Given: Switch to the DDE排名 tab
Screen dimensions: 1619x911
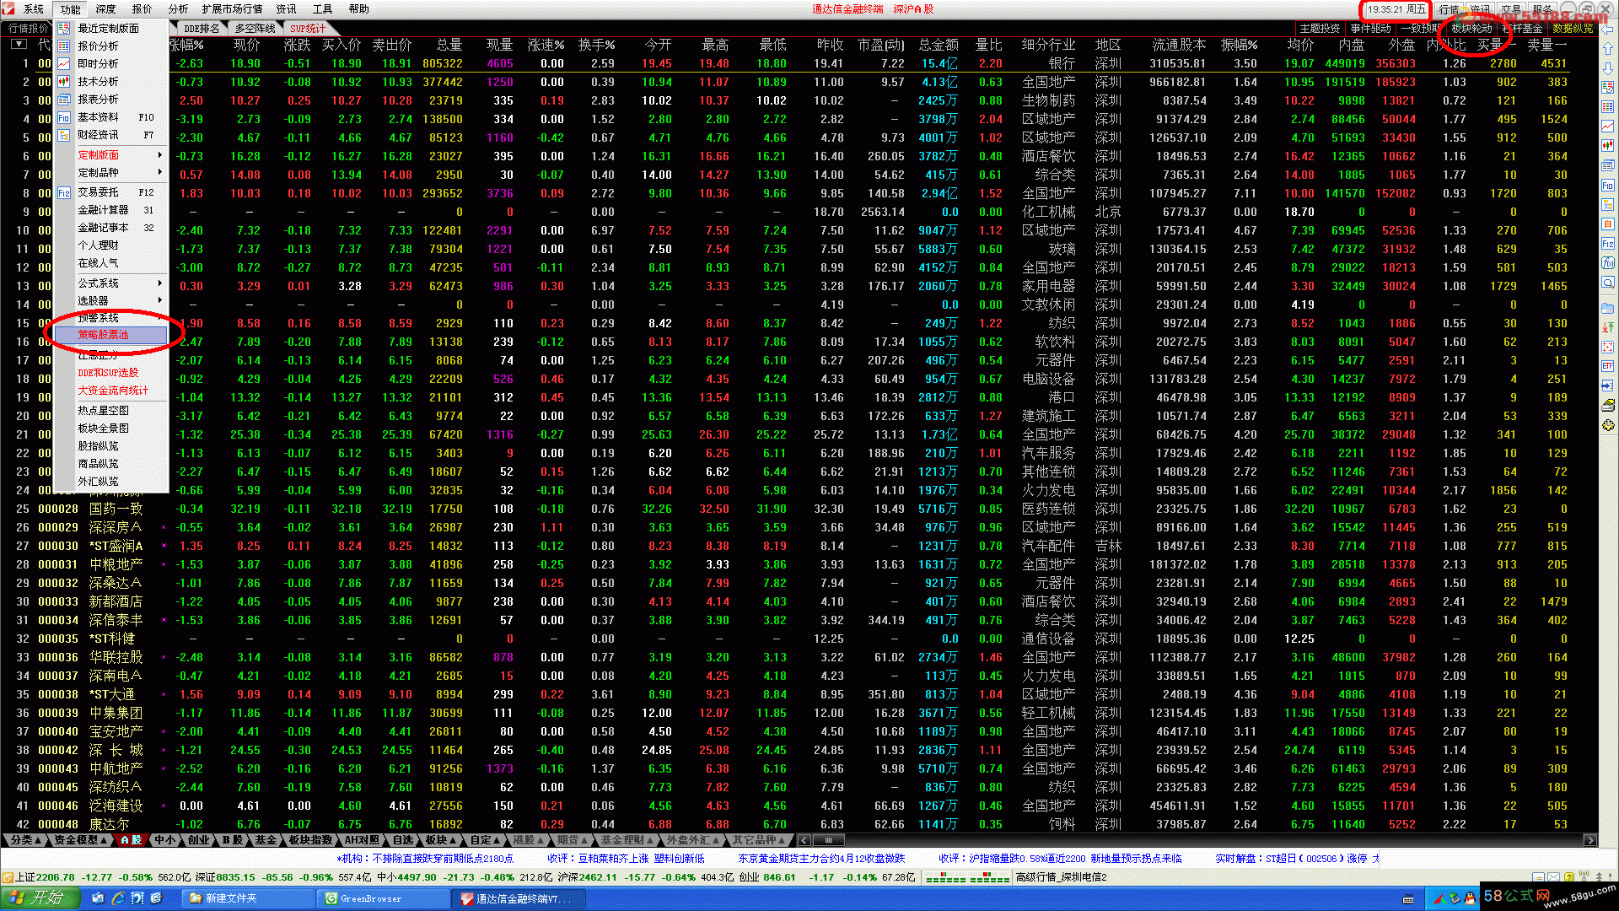Looking at the screenshot, I should click(202, 29).
